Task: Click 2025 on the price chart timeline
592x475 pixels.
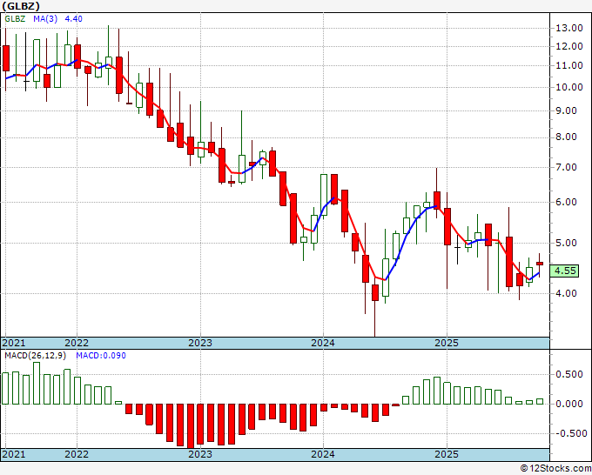Action: coord(447,343)
